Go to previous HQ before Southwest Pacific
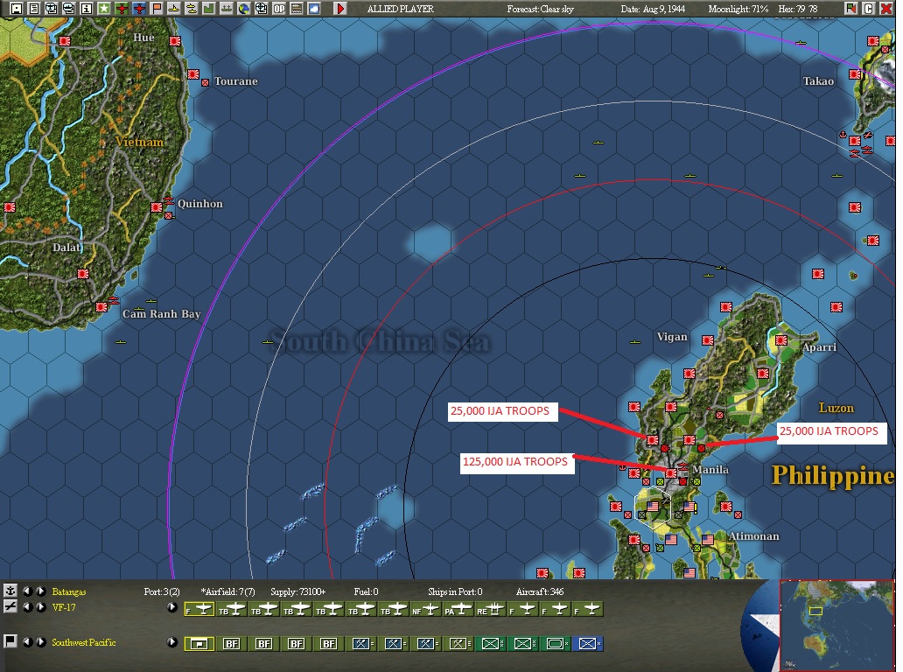This screenshot has width=903, height=672. coord(26,641)
